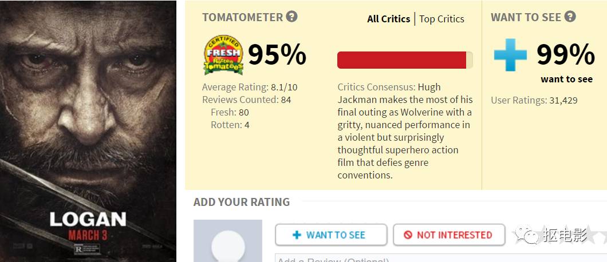The image size is (607, 262).
Task: Click the 99% want to see score
Action: (566, 55)
